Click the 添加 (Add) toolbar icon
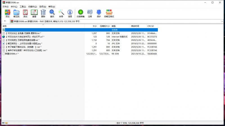 (x=7, y=13)
